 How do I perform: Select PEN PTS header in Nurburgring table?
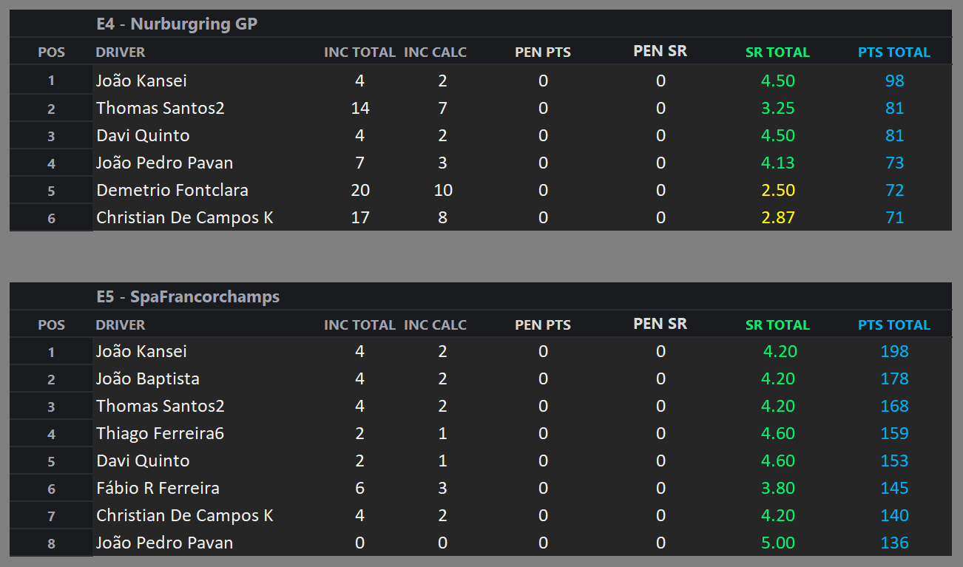click(543, 52)
